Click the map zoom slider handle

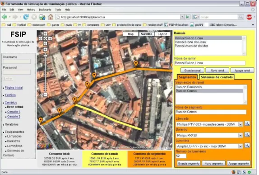coord(45,56)
